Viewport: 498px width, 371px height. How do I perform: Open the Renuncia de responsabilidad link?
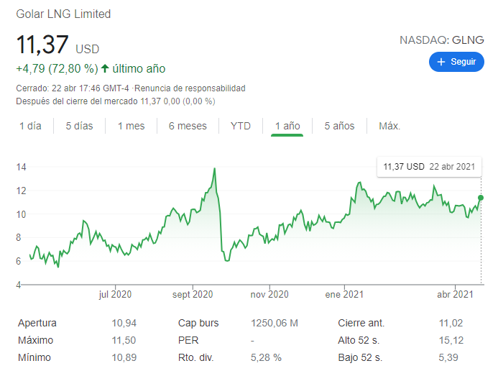point(190,88)
